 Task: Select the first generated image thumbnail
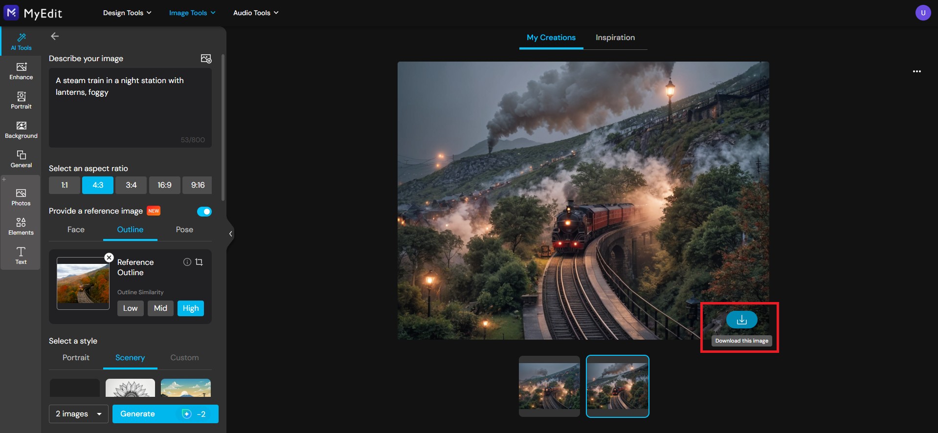(549, 386)
